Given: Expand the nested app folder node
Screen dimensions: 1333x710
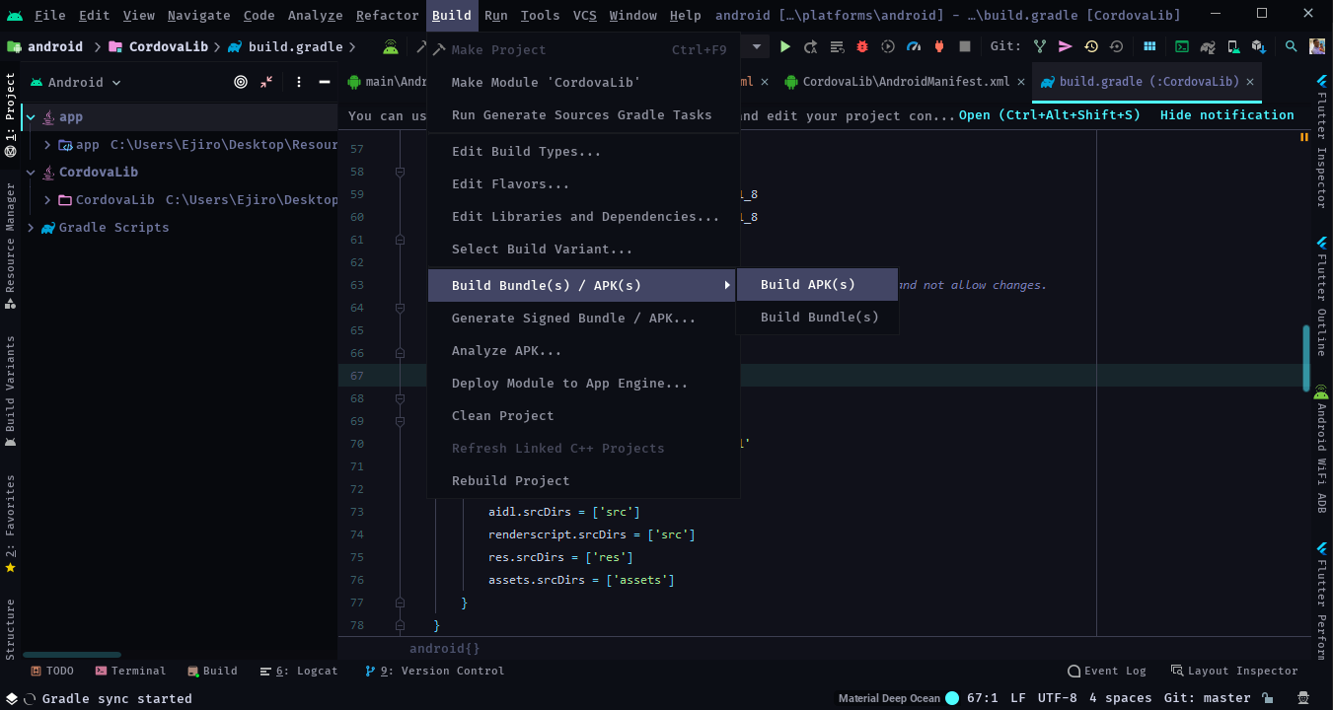Looking at the screenshot, I should point(46,145).
